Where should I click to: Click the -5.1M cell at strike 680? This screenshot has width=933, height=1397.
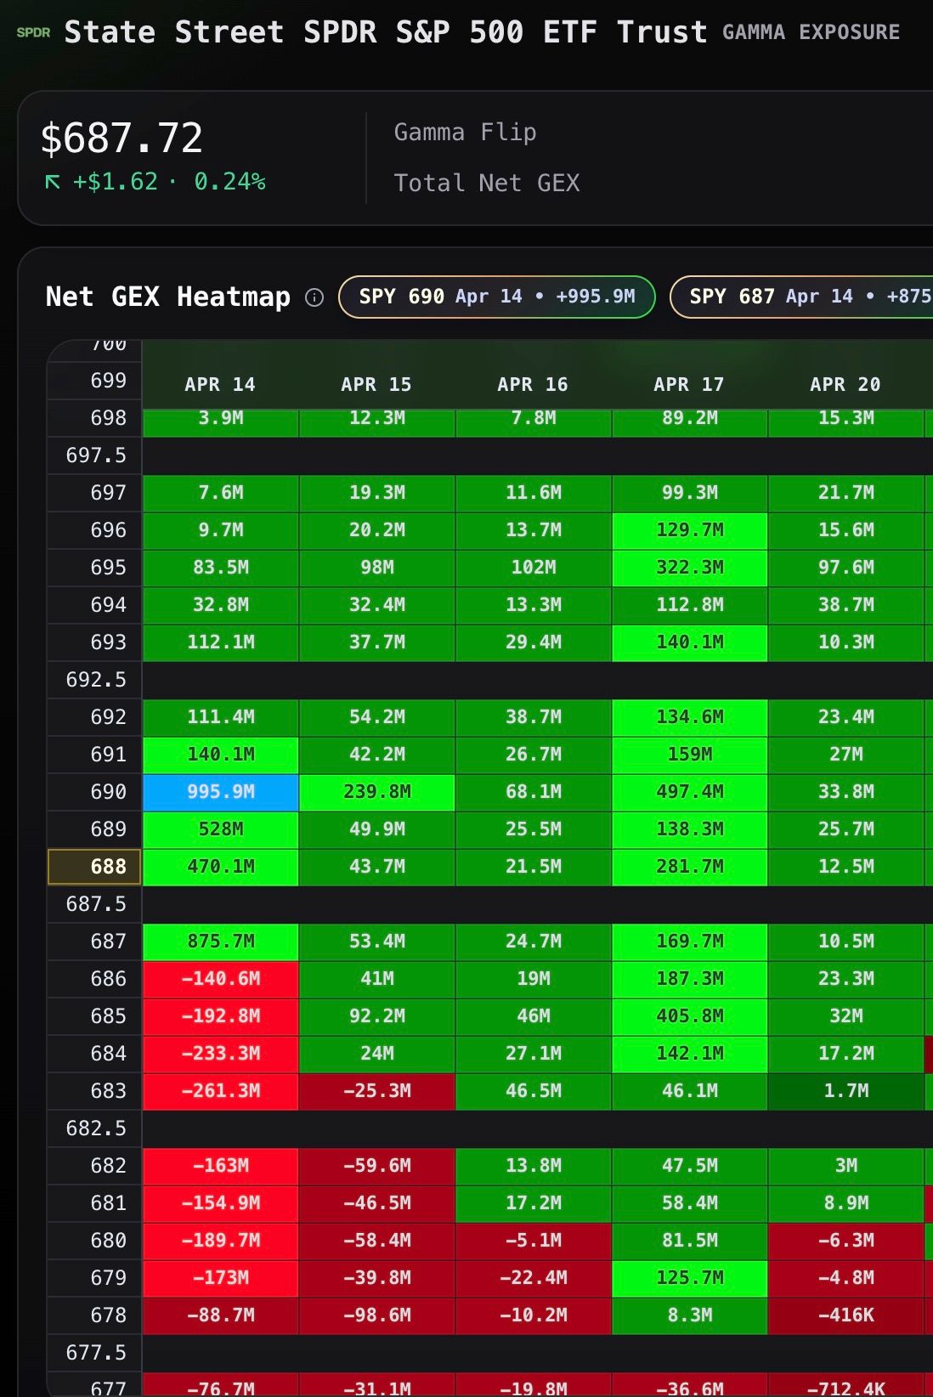(534, 1241)
